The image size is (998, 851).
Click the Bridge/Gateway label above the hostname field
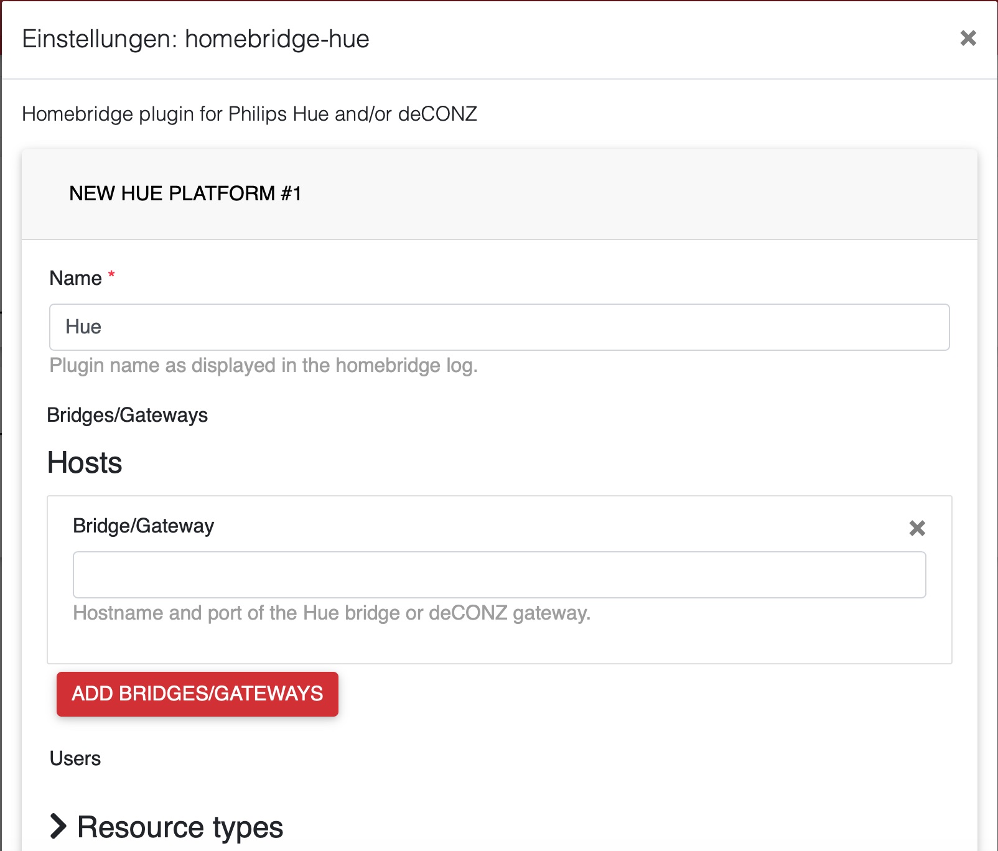143,526
